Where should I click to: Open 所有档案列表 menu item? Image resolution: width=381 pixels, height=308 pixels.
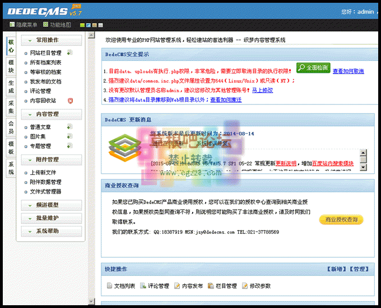(45, 63)
